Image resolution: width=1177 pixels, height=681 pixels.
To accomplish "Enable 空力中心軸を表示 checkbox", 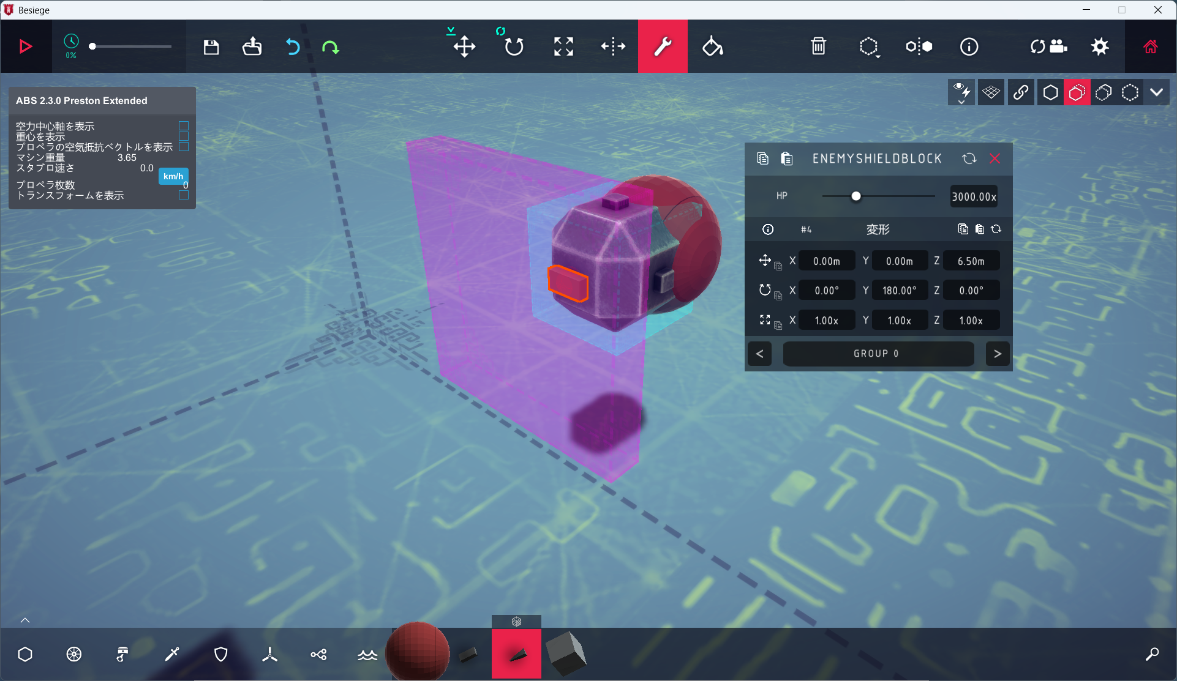I will point(184,126).
